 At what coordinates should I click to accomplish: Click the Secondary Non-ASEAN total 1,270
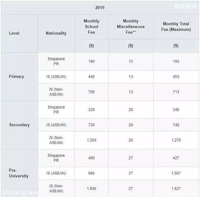click(176, 140)
